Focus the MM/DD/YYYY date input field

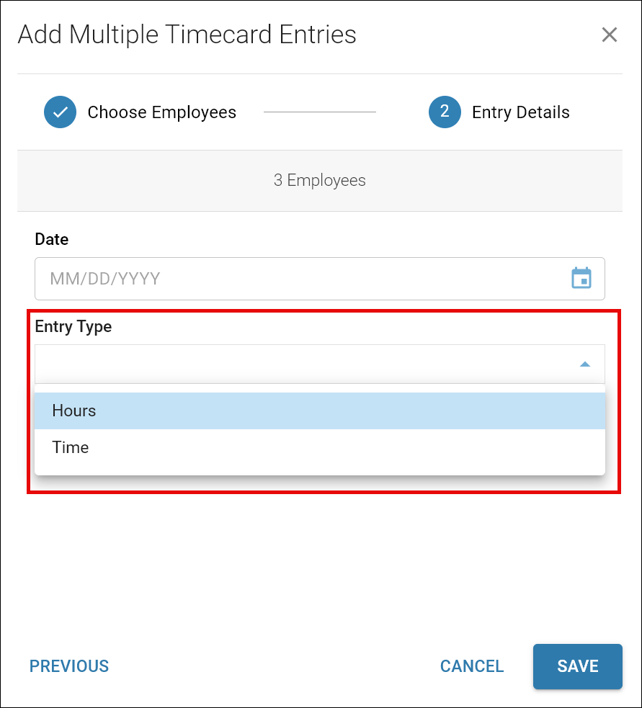[319, 279]
